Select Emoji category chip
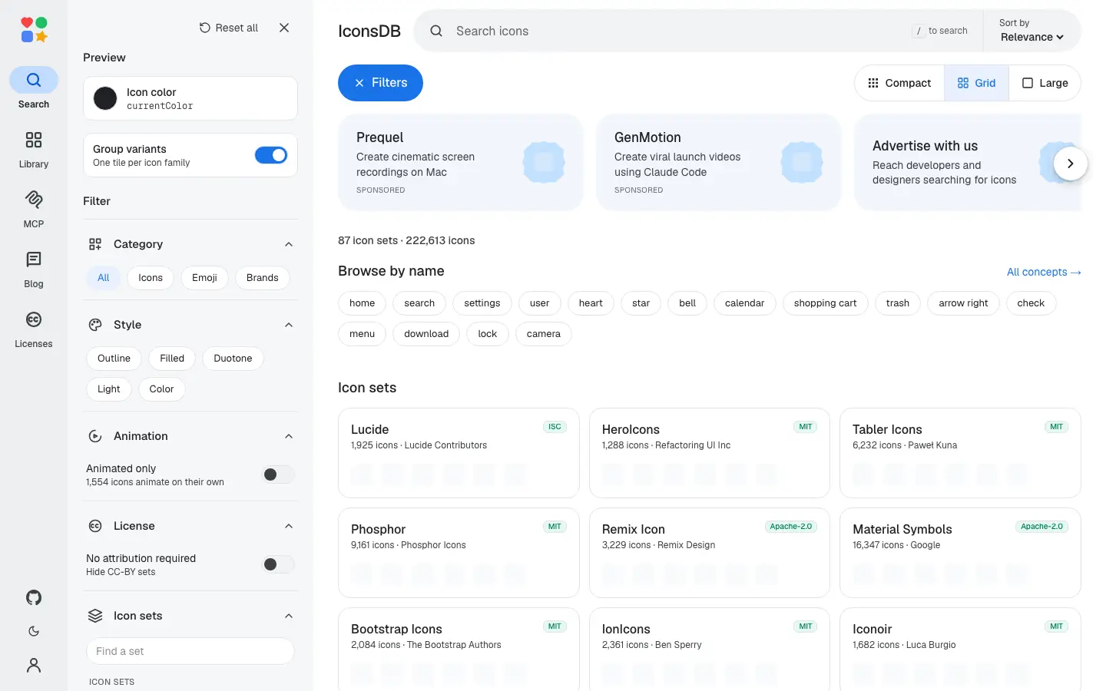 click(x=204, y=278)
